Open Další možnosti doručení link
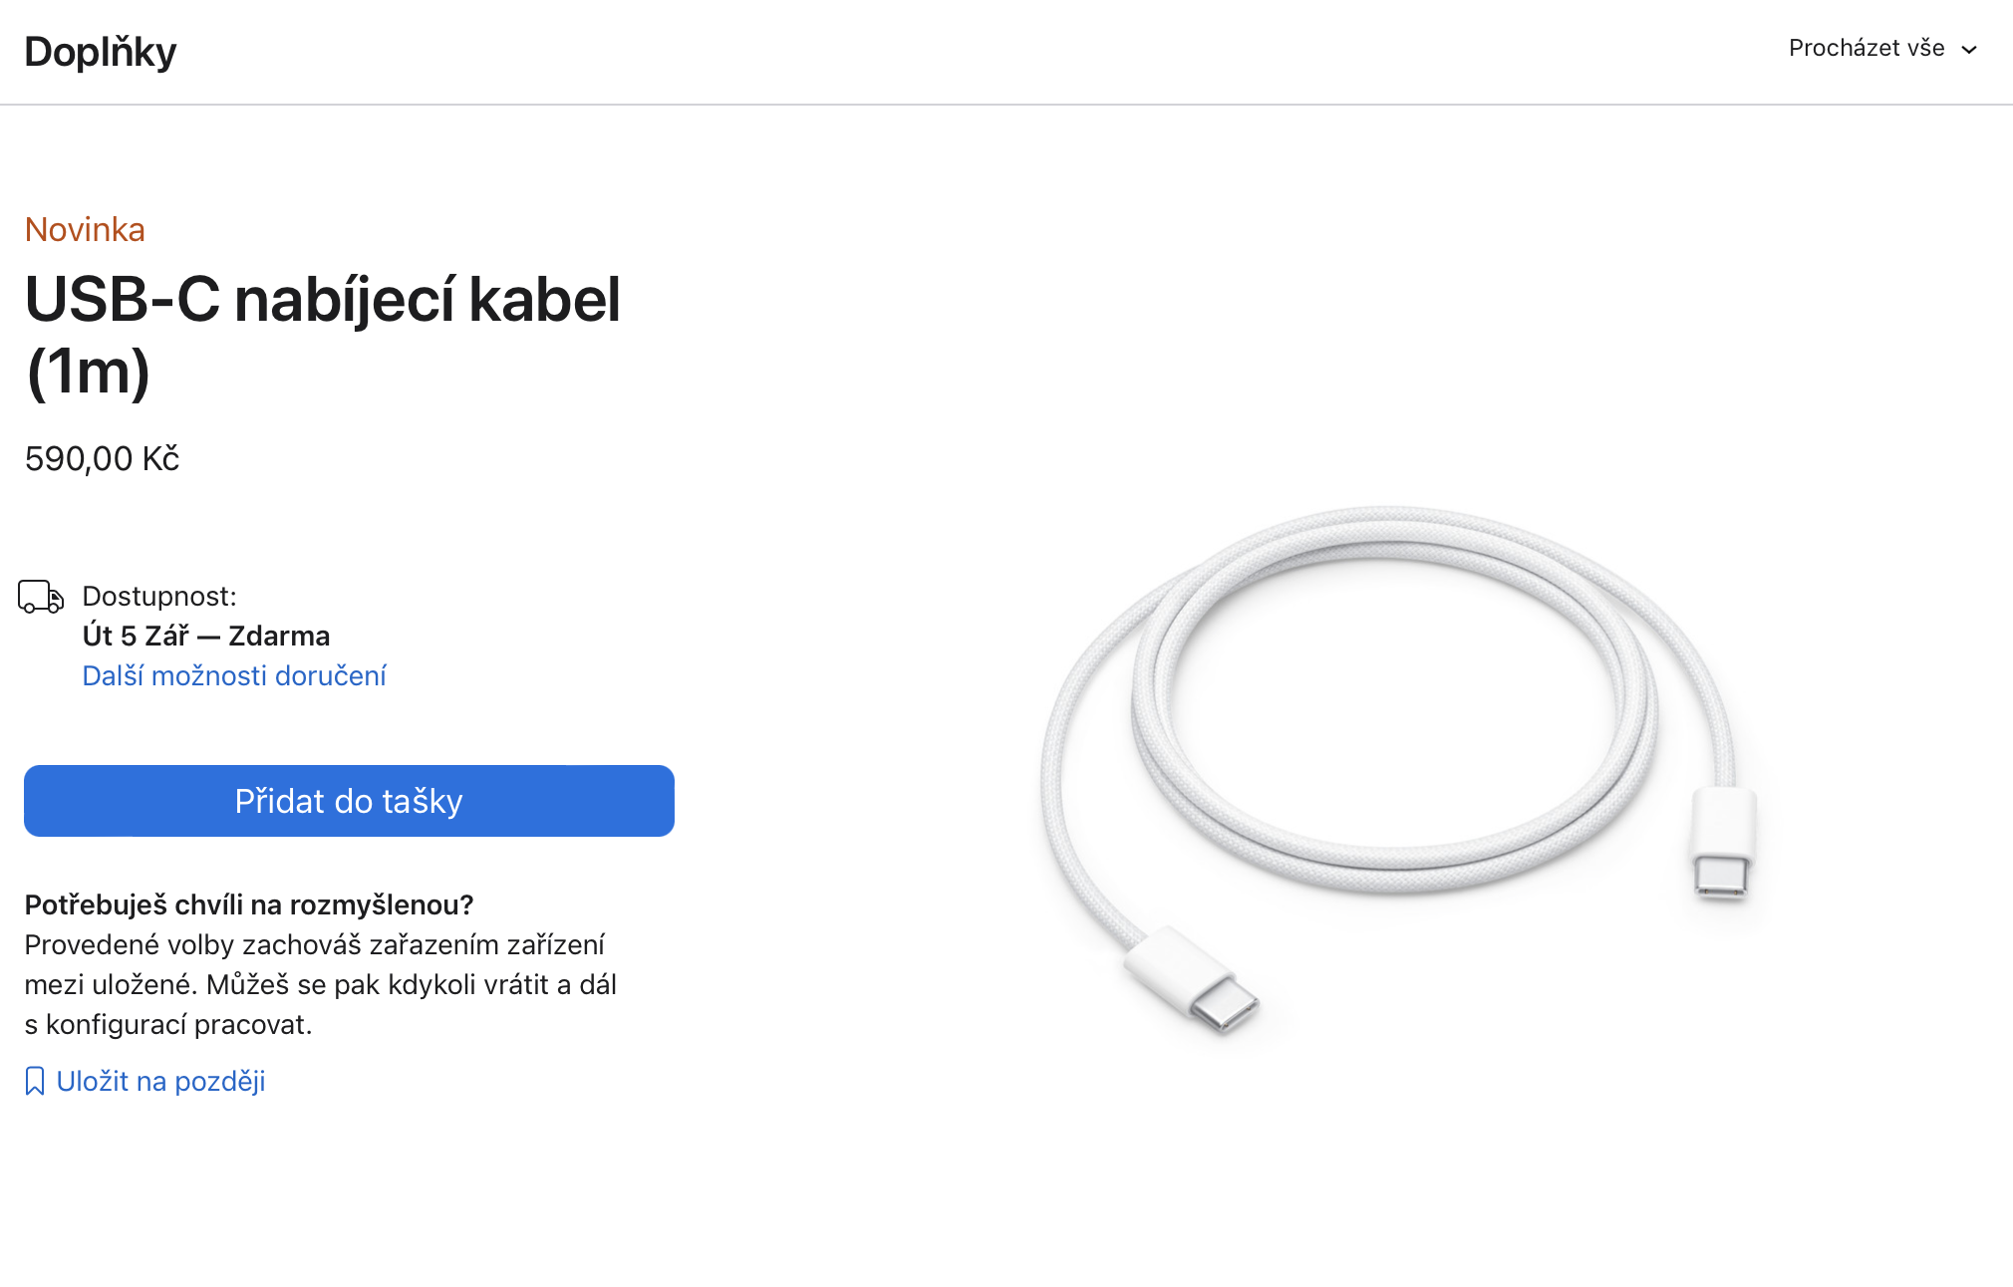Screen dimensions: 2013x1287 234,675
